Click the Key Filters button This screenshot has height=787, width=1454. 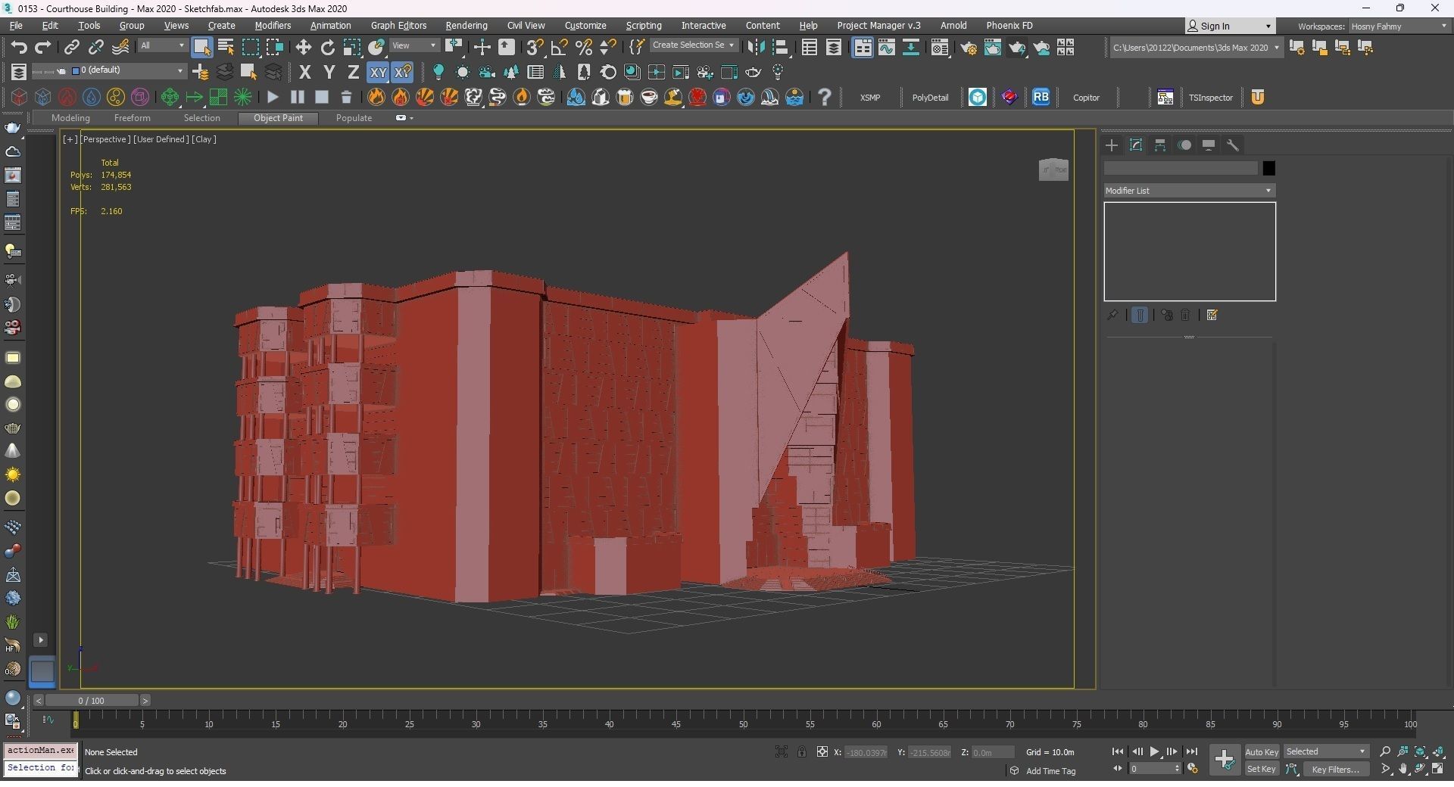point(1336,769)
